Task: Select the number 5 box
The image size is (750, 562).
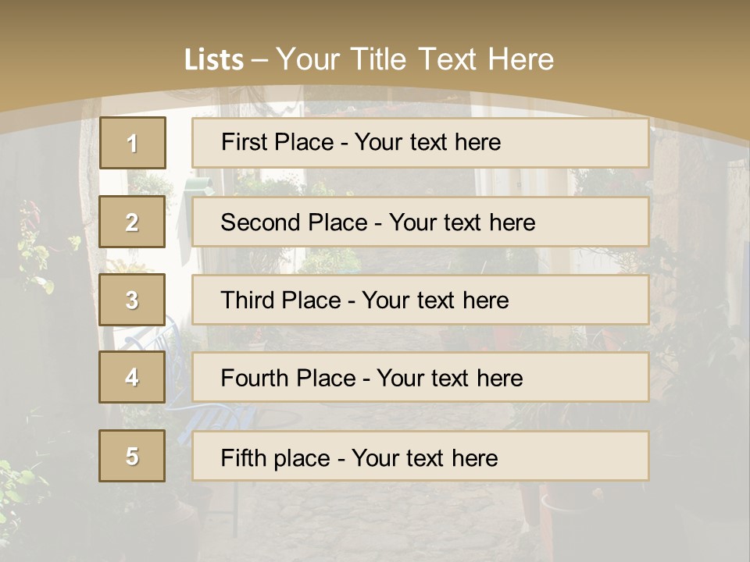Action: click(132, 456)
